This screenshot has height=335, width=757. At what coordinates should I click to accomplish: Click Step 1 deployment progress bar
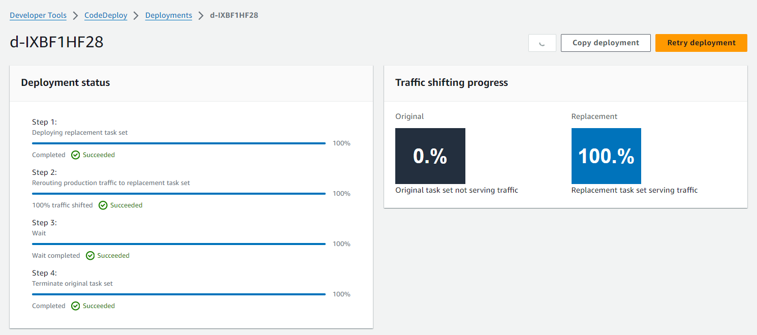tap(179, 143)
